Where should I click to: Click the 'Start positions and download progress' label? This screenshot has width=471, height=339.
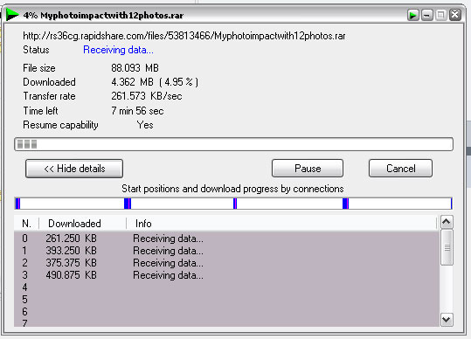coord(232,189)
